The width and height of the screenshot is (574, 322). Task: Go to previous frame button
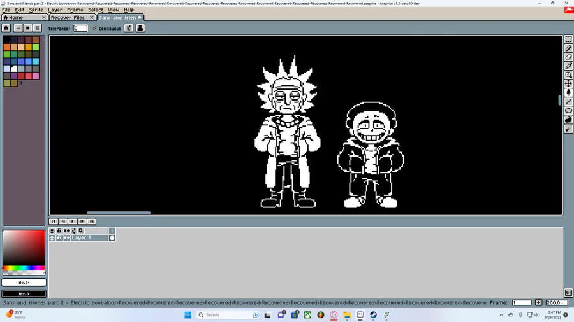63,221
